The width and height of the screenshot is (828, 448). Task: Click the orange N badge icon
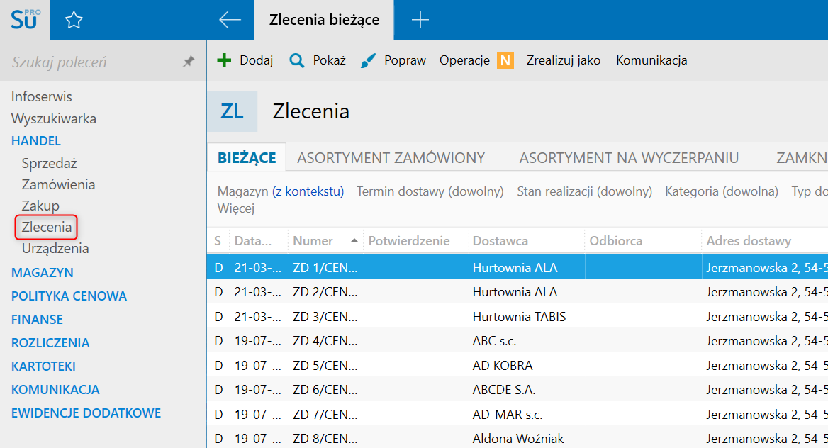pyautogui.click(x=505, y=61)
